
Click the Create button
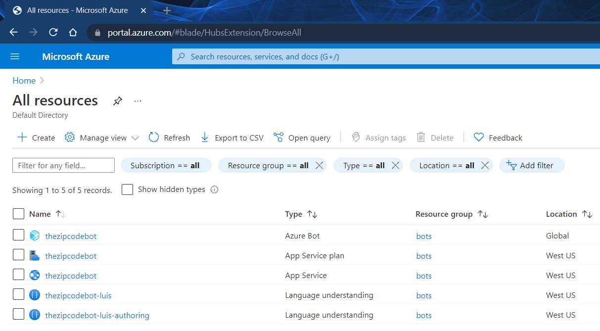[35, 138]
